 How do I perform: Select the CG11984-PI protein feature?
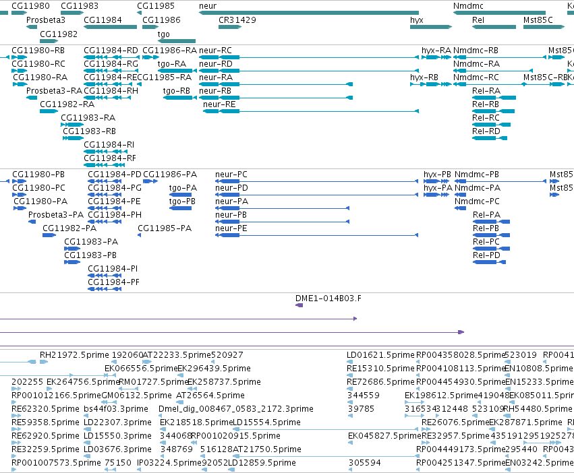point(105,276)
